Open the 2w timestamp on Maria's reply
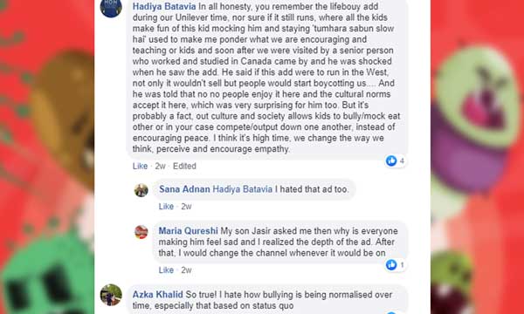This screenshot has height=314, width=524. click(x=187, y=270)
